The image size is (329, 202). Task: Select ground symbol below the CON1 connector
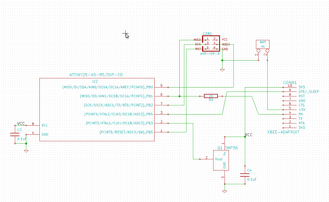click(222, 70)
